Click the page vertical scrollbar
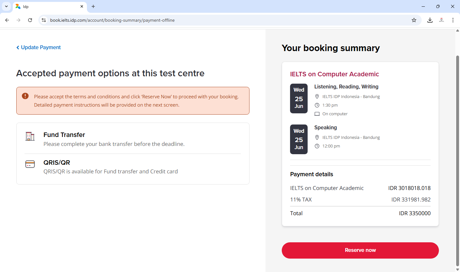The height and width of the screenshot is (272, 460). coord(457,160)
